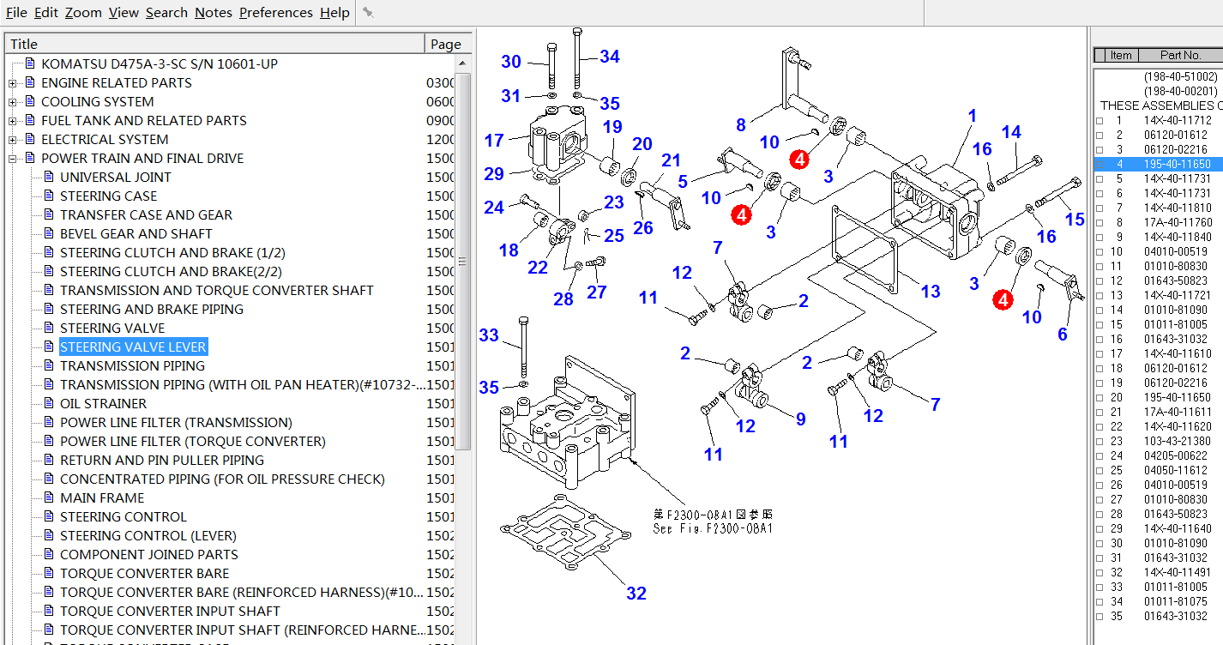This screenshot has height=645, width=1223.
Task: Expand the ENGINE RELATED PARTS node
Action: [12, 83]
